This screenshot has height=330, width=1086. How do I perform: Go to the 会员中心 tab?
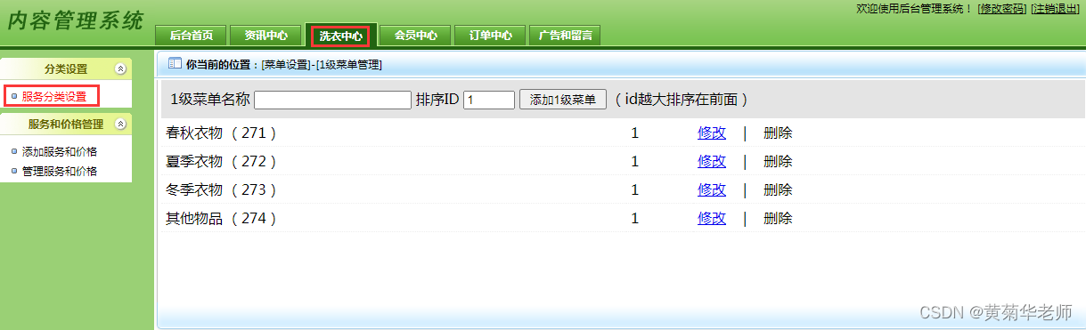(415, 36)
